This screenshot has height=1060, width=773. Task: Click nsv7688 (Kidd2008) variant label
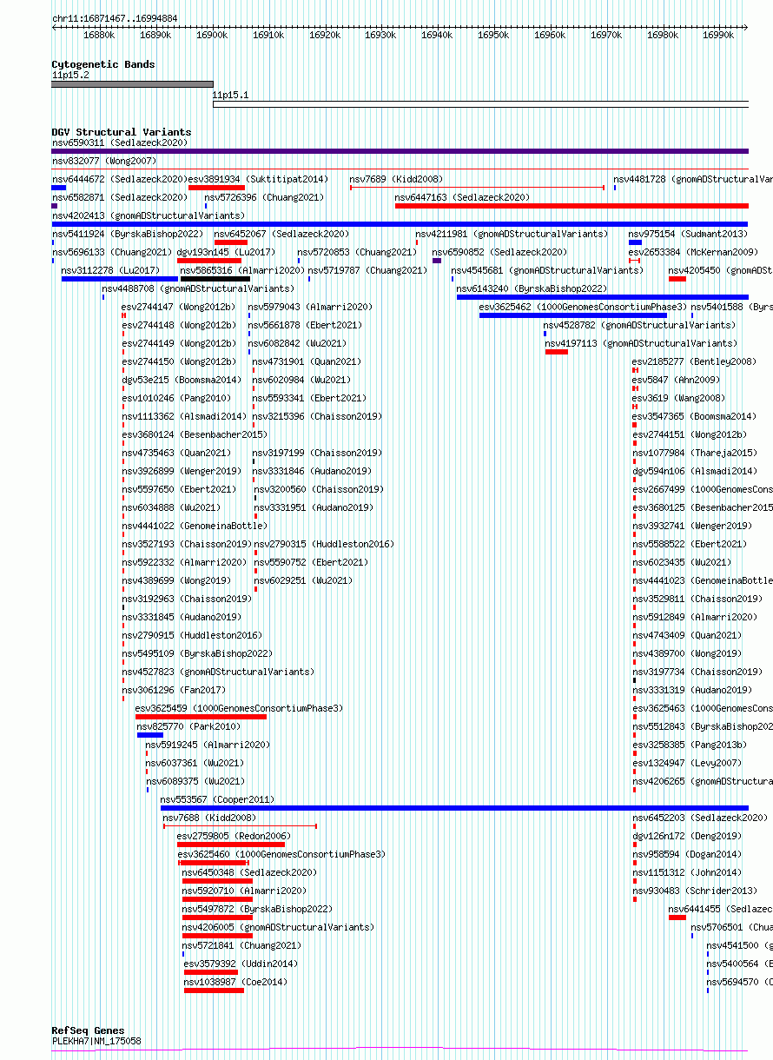tap(209, 818)
